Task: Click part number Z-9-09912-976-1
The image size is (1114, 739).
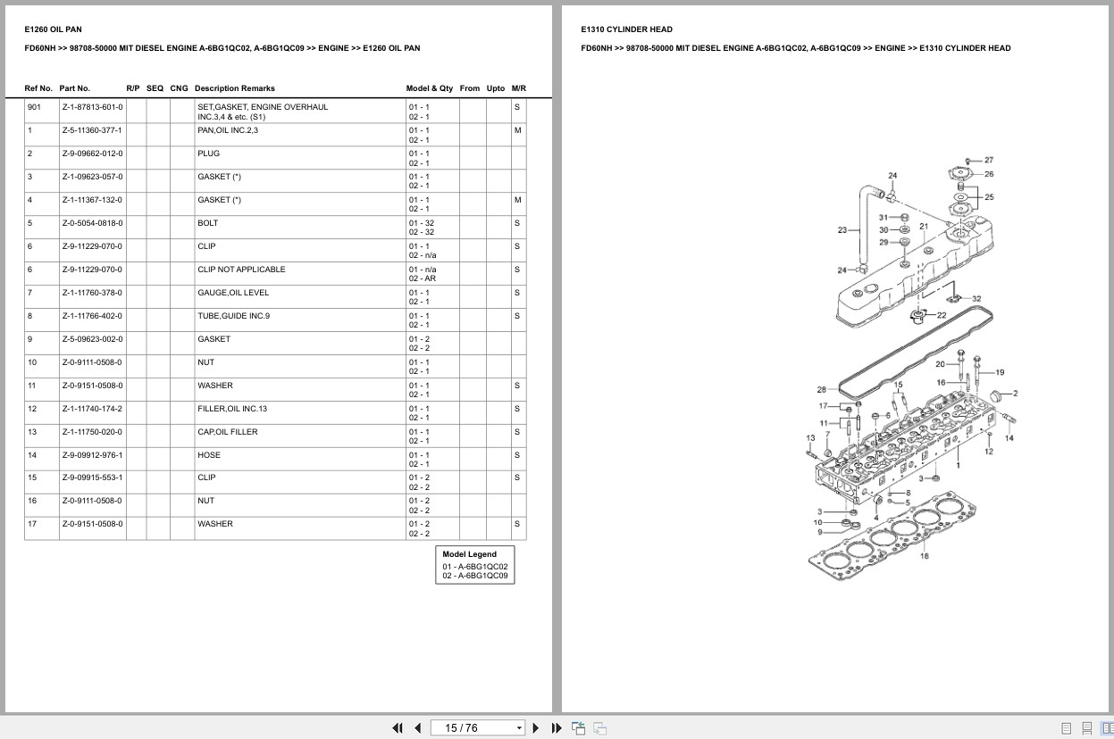Action: click(92, 455)
